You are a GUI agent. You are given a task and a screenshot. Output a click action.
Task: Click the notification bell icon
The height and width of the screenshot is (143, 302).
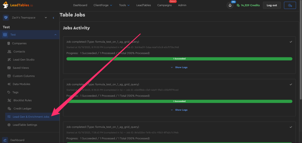pyautogui.click(x=230, y=5)
